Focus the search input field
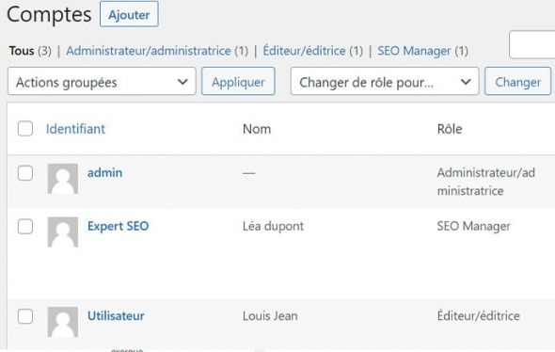 pos(532,44)
